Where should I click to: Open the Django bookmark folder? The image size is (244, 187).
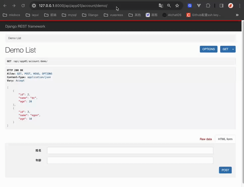click(x=90, y=15)
